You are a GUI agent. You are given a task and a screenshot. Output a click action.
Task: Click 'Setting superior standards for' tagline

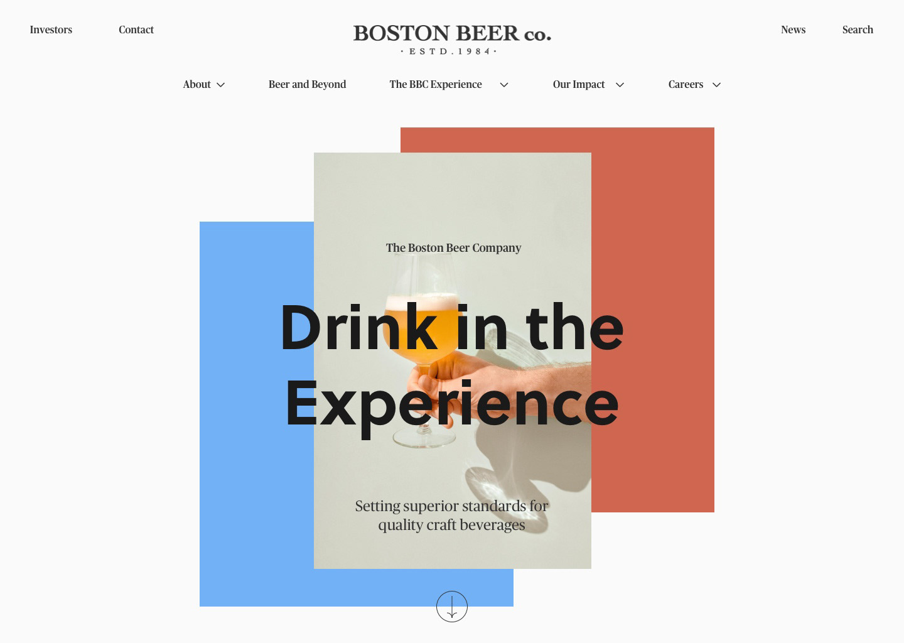[451, 506]
